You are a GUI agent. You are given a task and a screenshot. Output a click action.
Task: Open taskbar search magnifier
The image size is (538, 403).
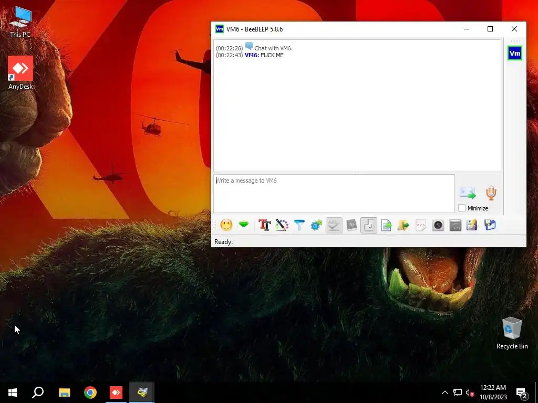coord(38,393)
